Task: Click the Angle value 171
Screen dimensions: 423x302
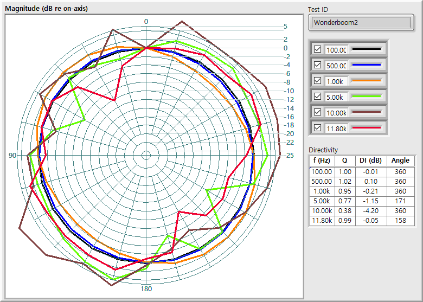Action: (400, 201)
